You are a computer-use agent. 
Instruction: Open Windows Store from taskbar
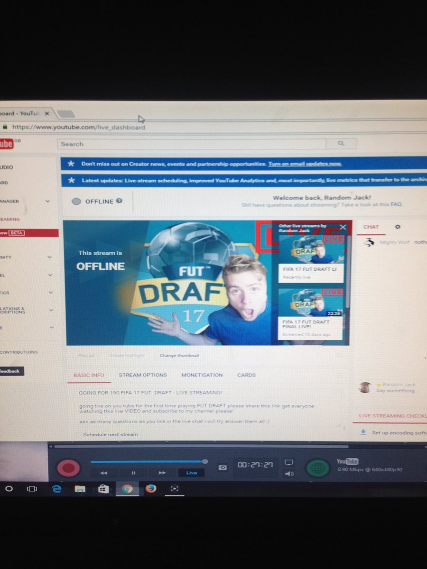coord(103,488)
